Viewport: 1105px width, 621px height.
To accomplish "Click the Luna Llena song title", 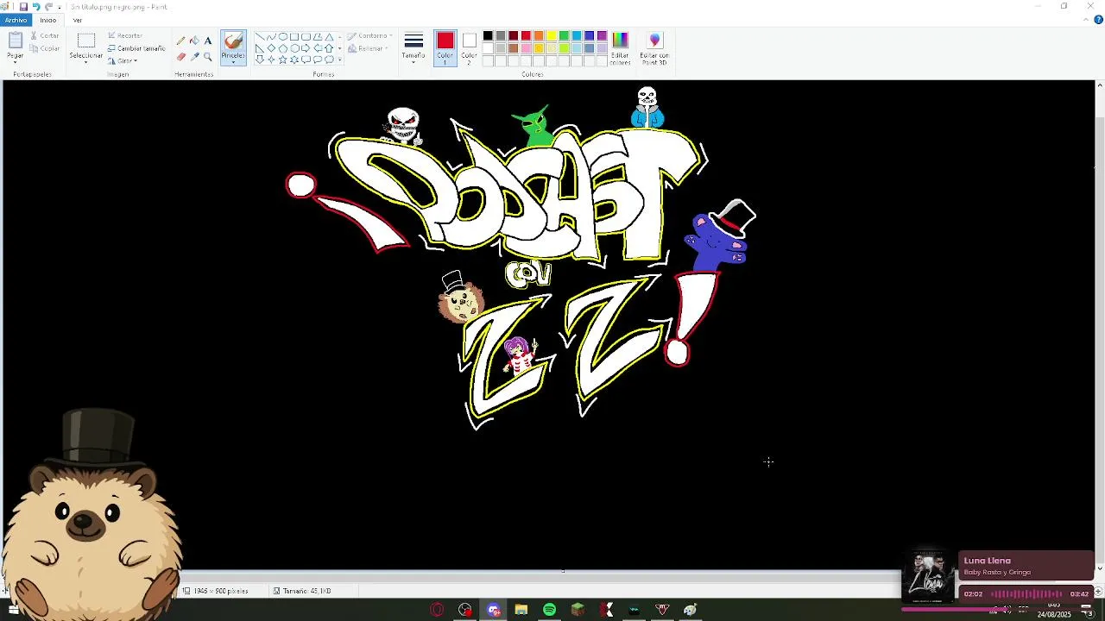I will point(988,561).
